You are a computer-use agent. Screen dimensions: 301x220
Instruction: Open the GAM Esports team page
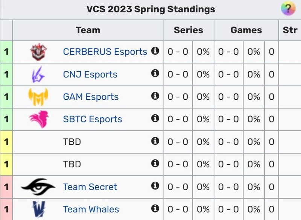pyautogui.click(x=91, y=97)
